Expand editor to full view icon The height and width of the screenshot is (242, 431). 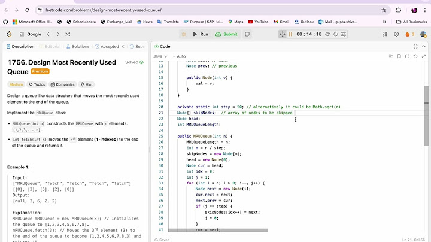coord(424,56)
